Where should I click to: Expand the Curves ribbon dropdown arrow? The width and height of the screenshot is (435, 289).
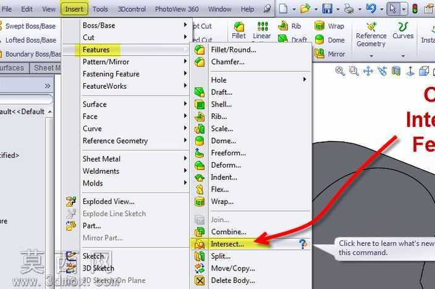click(403, 56)
